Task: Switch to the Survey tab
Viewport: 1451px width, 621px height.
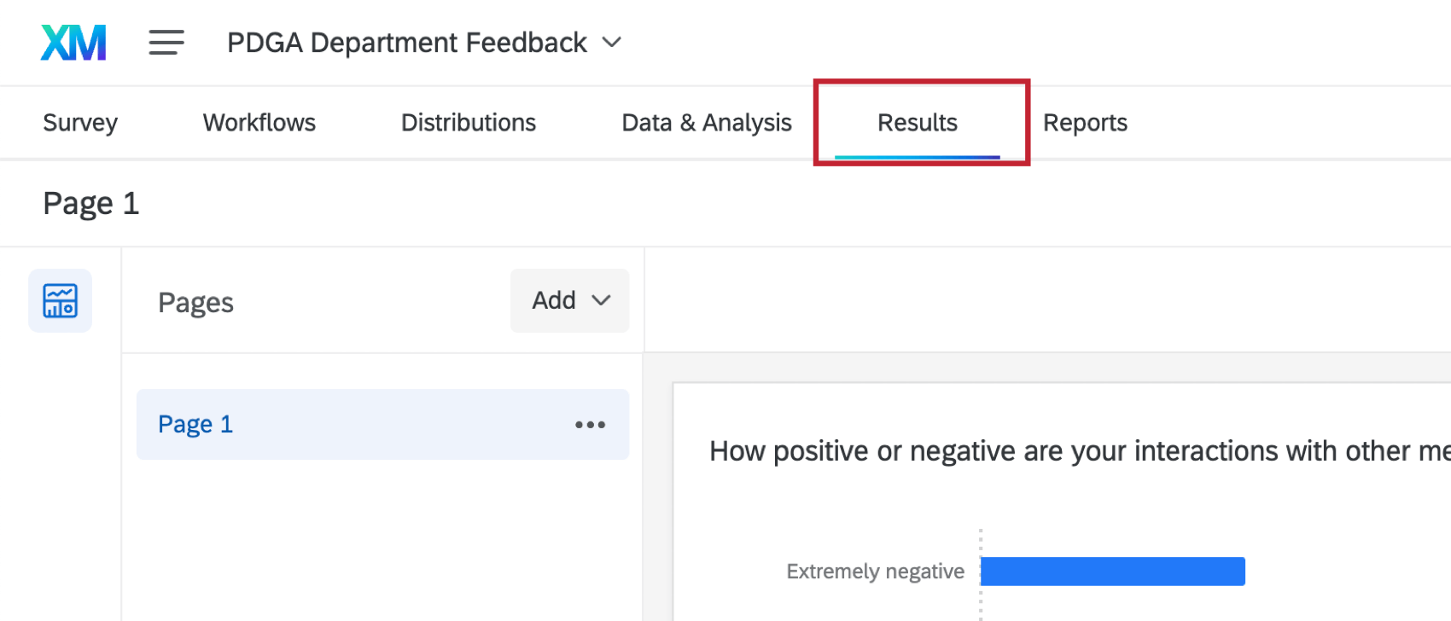Action: [x=80, y=123]
